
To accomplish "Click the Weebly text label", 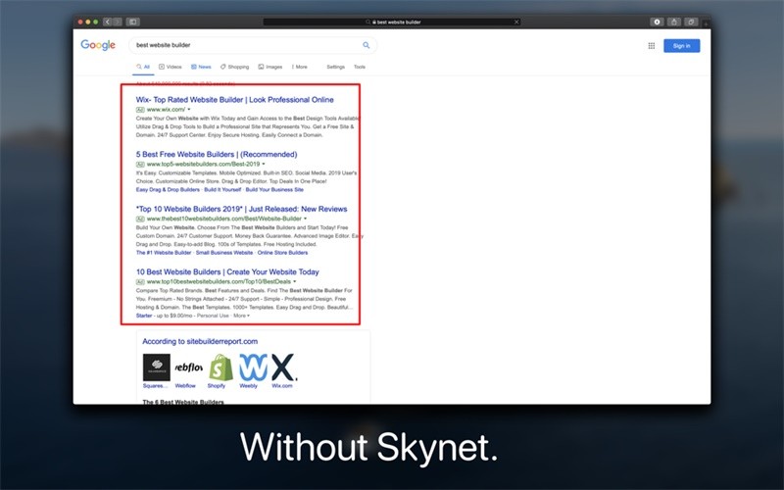I will click(x=249, y=385).
